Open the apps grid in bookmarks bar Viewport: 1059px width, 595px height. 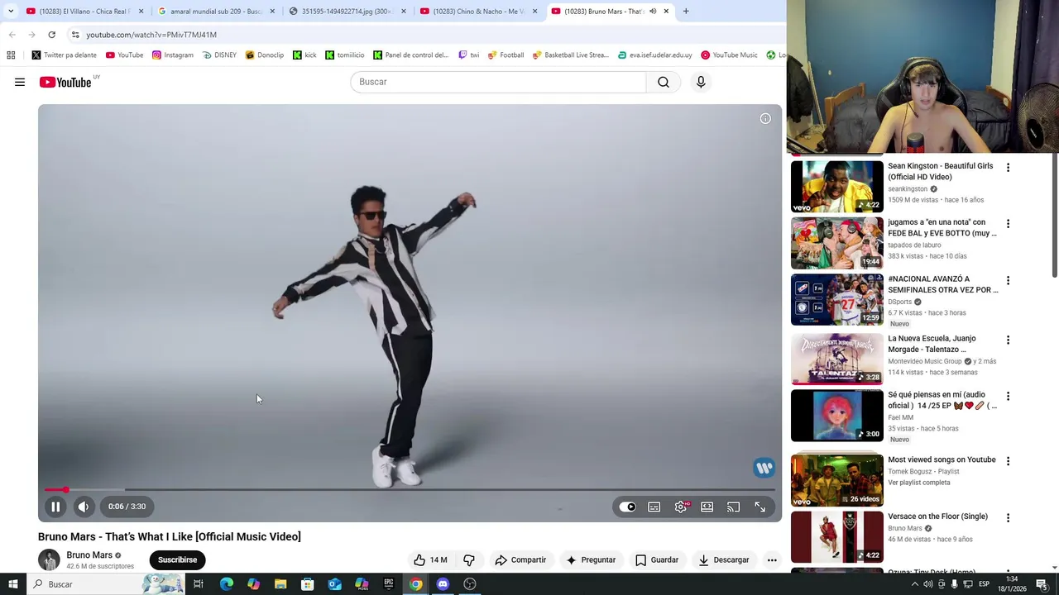tap(11, 55)
